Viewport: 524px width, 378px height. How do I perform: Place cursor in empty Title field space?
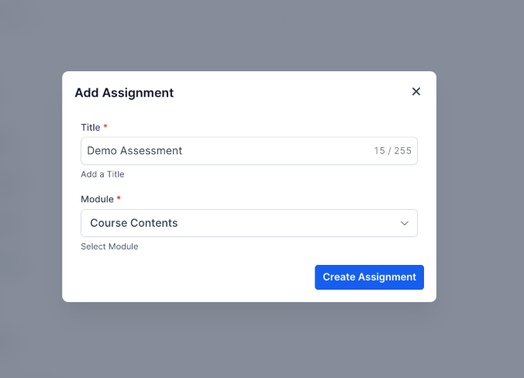click(x=279, y=151)
